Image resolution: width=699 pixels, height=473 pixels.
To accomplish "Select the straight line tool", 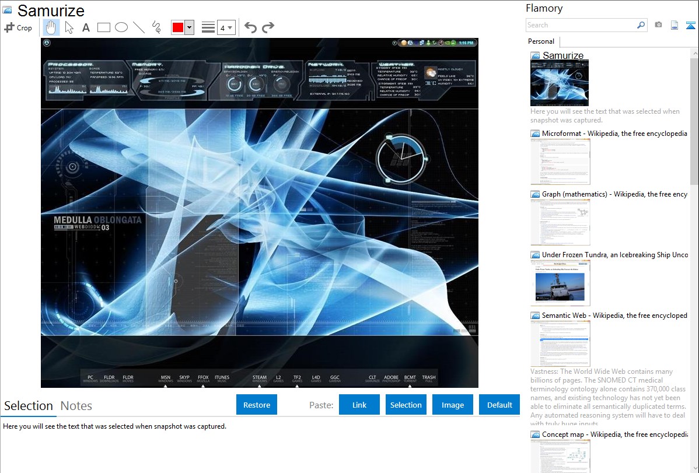I will pyautogui.click(x=139, y=27).
